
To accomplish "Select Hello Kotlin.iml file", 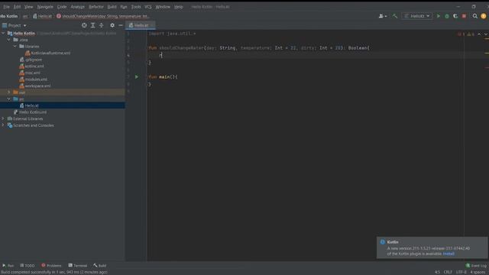I will pos(30,112).
